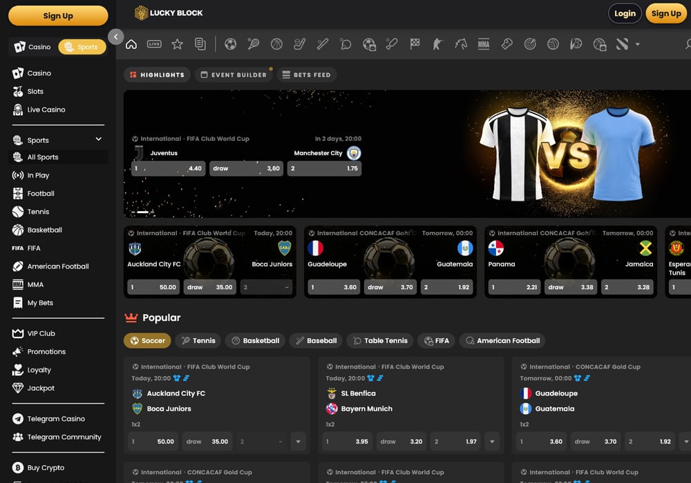Open the Highlights tab
This screenshot has height=483, width=691.
158,75
